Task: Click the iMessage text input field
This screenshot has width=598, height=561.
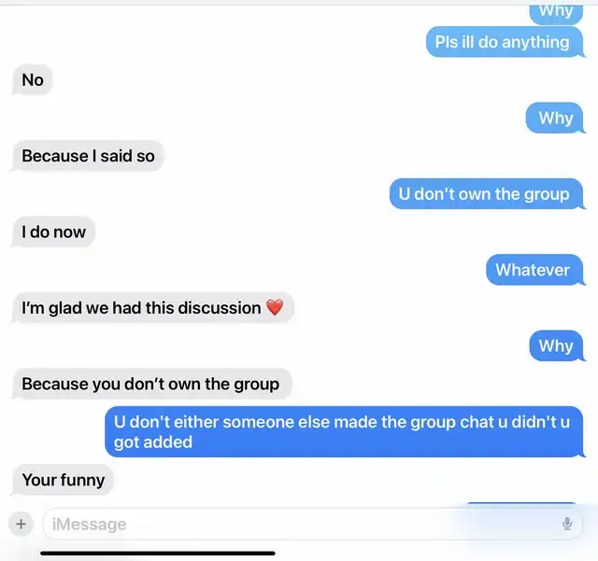Action: [312, 524]
